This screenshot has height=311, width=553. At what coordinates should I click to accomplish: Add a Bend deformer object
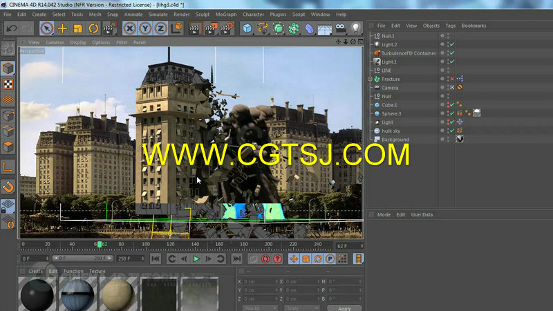click(309, 28)
